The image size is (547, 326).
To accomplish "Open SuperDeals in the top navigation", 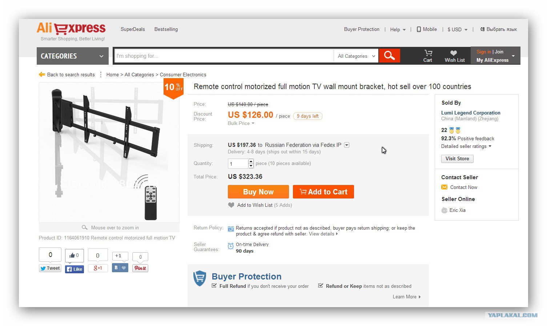I will click(x=133, y=29).
